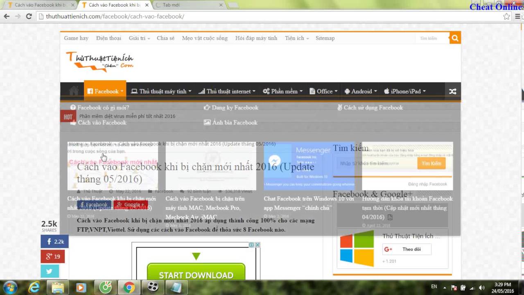Share on Facebook via the 2.2k button

pos(54,242)
